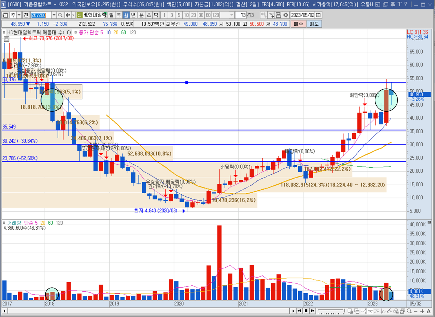Click the blue handle on 53,376 line
The width and height of the screenshot is (435, 317).
point(187,83)
